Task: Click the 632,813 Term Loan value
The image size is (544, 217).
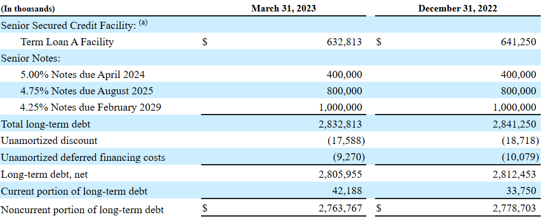Action: (x=344, y=42)
